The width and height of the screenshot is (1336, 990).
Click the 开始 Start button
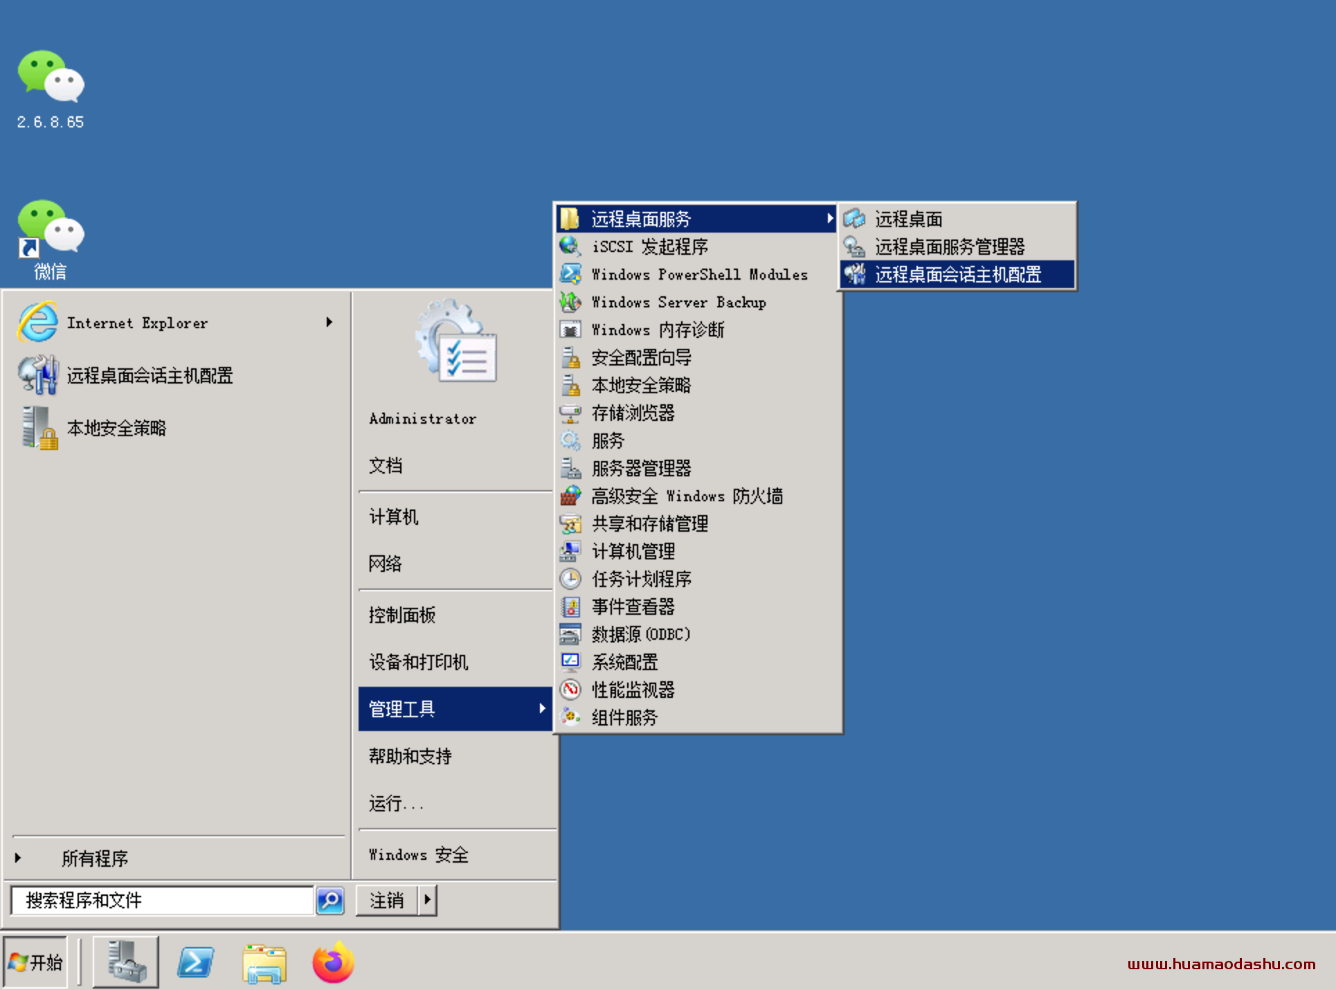pyautogui.click(x=35, y=962)
